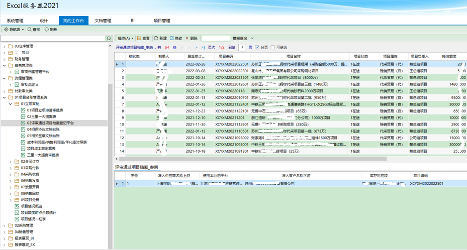Switch to the 项目管理 tab
Screen dimensions: 467x250
(x=162, y=21)
